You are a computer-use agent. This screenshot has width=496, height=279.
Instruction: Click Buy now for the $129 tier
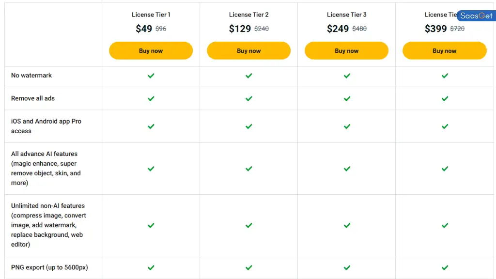click(248, 50)
